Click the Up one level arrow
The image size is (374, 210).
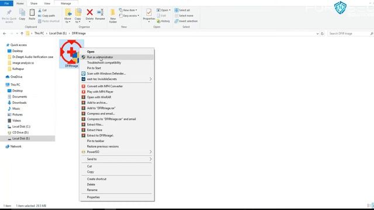[22, 34]
